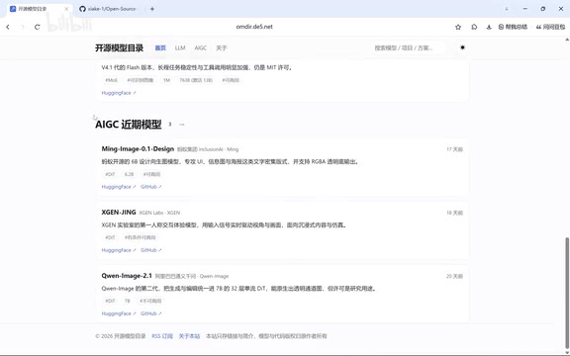Open the XGEN-JING model title
570x356 pixels.
(119, 213)
